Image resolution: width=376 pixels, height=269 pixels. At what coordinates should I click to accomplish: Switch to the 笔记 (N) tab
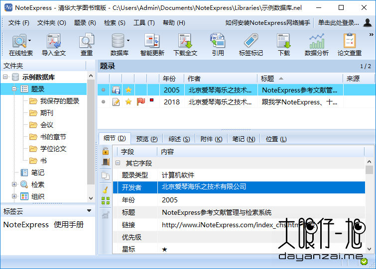pos(244,139)
